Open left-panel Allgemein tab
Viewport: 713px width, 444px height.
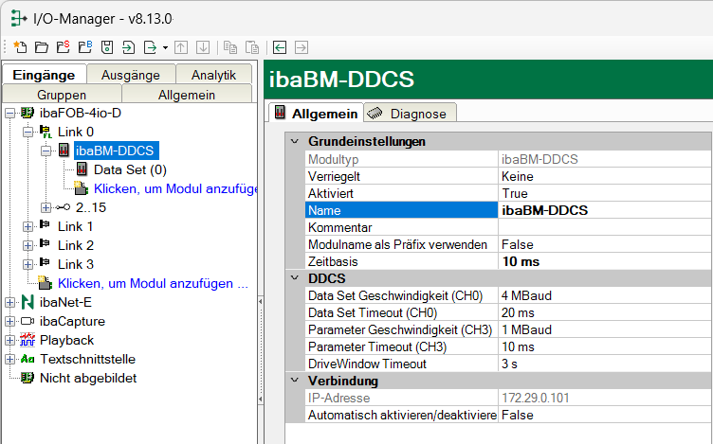click(x=187, y=95)
